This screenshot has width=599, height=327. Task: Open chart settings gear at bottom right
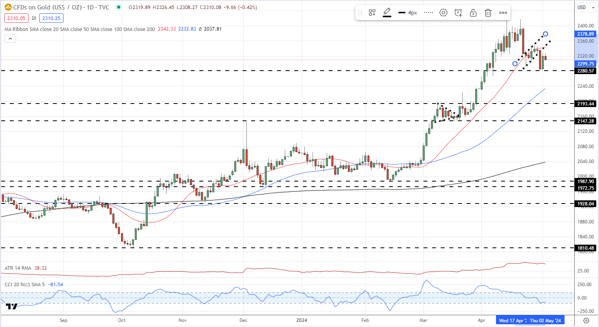(x=586, y=320)
